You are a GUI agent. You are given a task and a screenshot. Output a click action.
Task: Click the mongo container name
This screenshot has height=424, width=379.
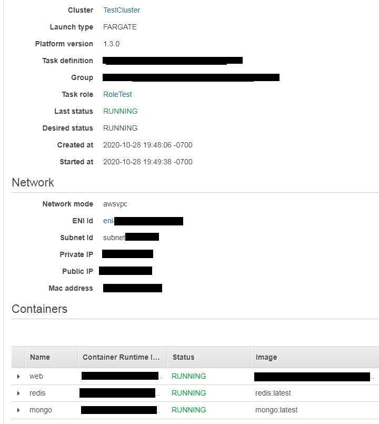pos(41,410)
